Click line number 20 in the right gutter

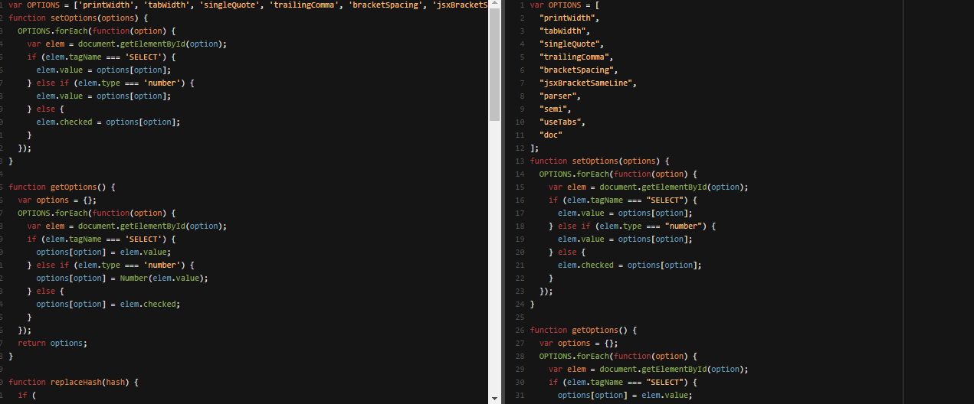click(518, 252)
